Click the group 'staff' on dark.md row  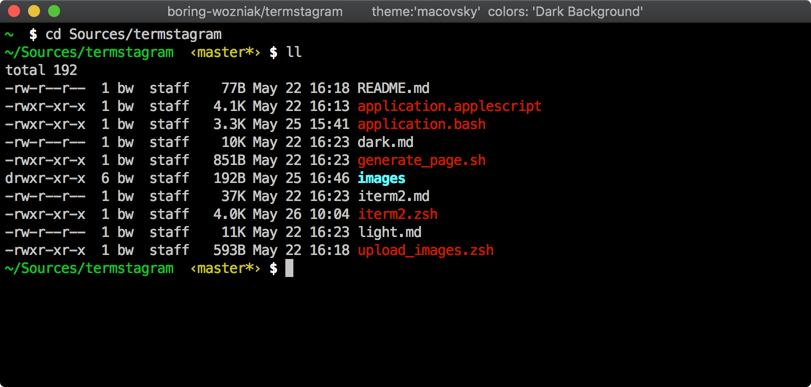coord(169,142)
